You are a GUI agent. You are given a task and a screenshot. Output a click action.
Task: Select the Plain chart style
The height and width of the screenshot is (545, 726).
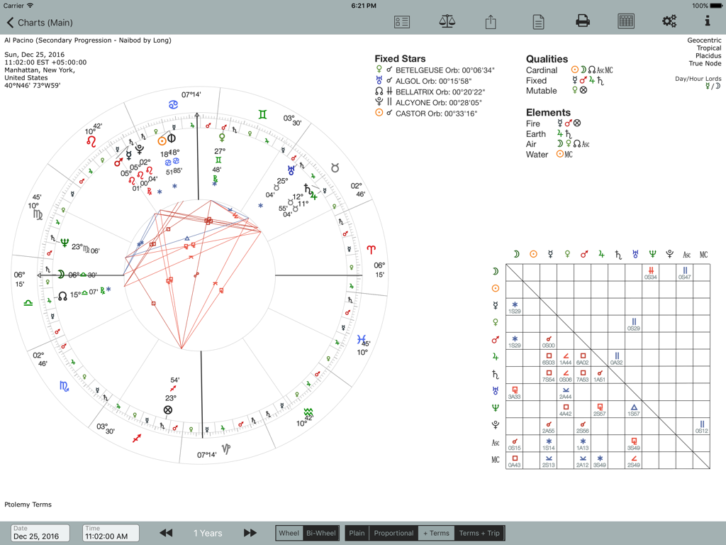click(x=357, y=533)
